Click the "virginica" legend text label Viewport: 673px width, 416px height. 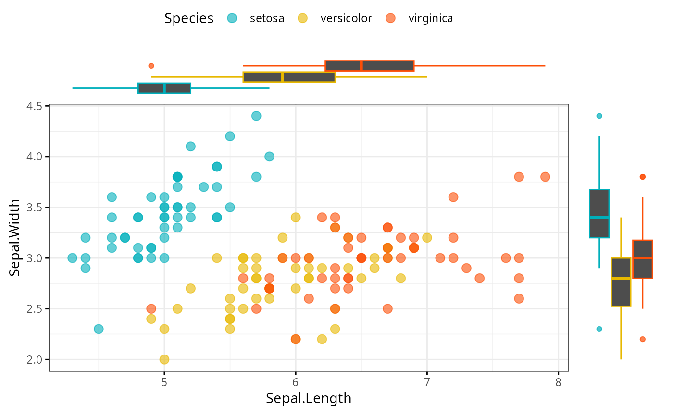(431, 18)
